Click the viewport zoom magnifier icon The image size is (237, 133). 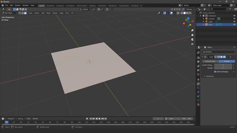192,30
